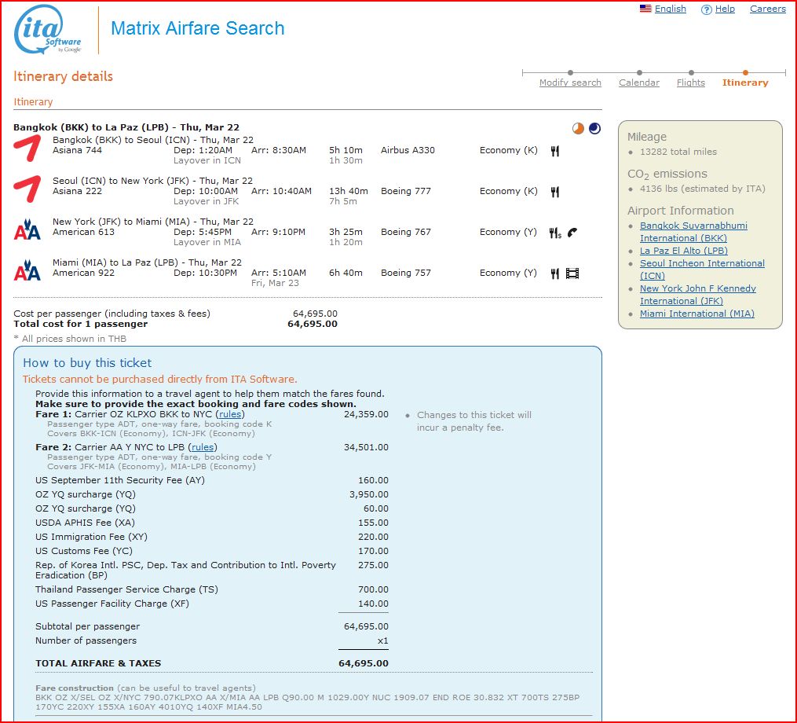The image size is (797, 723).
Task: Visit the Careers link
Action: (768, 9)
